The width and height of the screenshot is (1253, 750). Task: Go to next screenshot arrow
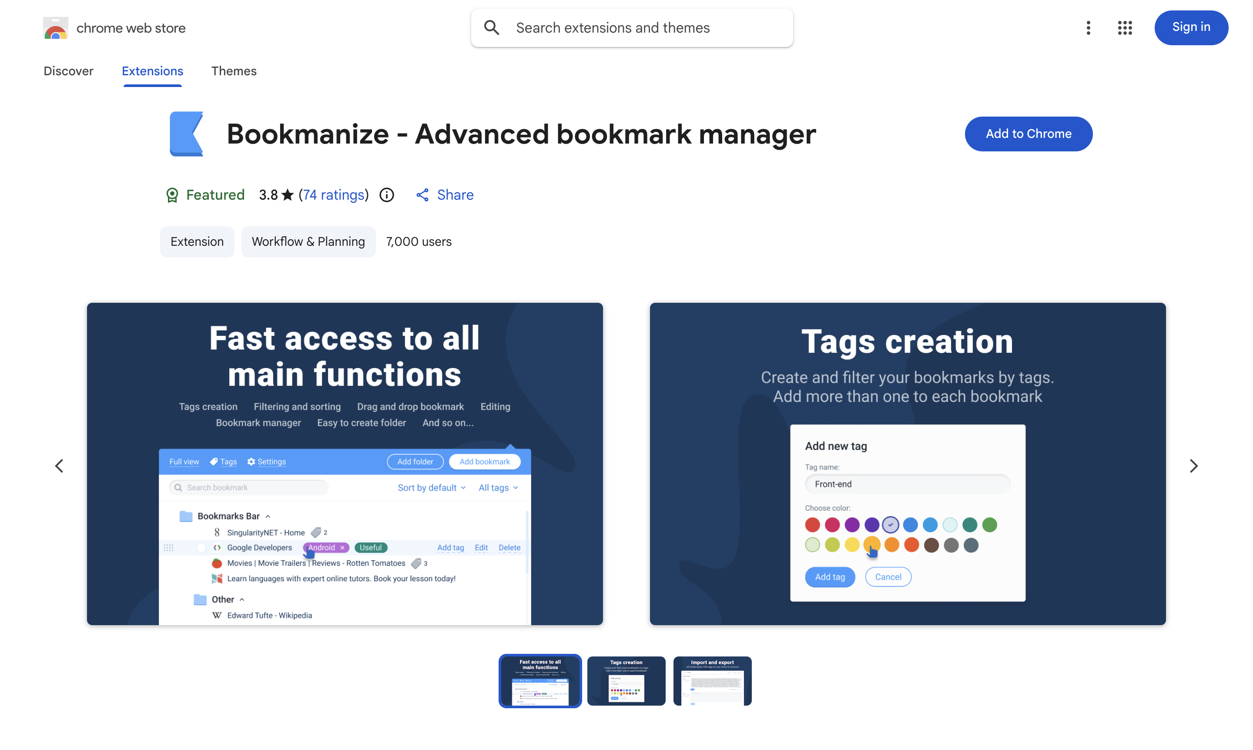1193,465
